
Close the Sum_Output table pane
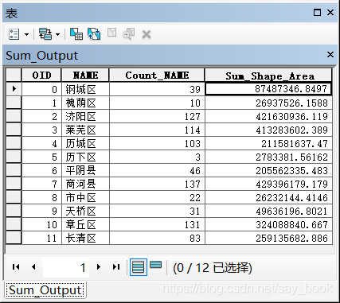pyautogui.click(x=330, y=55)
